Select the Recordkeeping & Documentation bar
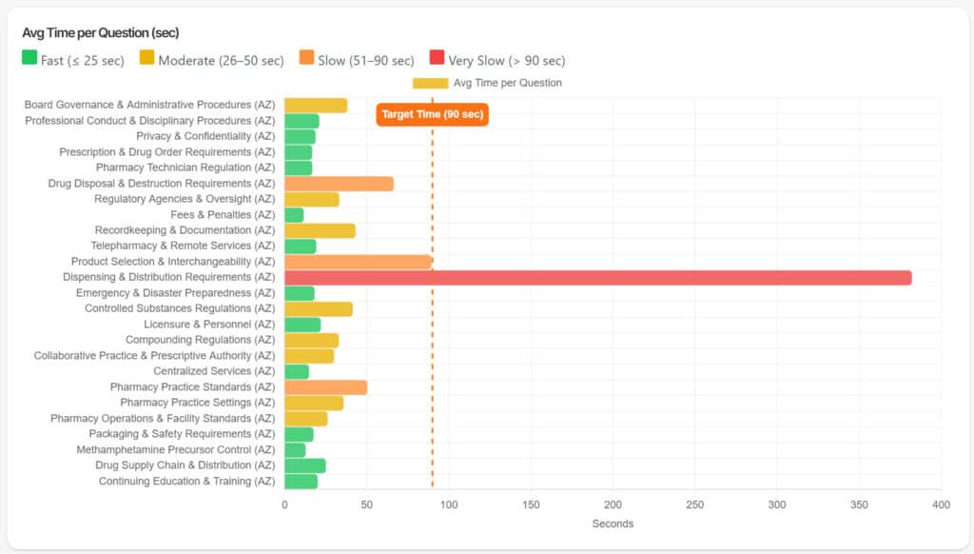Viewport: 974px width, 554px height. coord(320,231)
